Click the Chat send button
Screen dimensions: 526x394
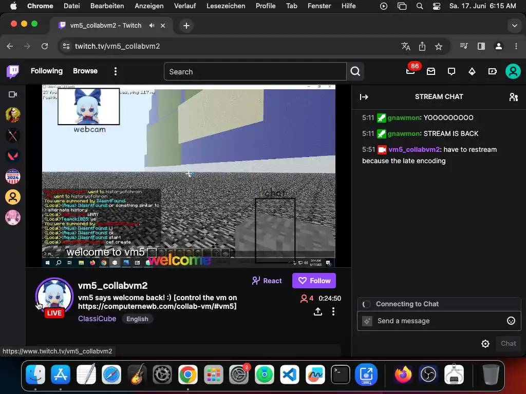point(508,343)
